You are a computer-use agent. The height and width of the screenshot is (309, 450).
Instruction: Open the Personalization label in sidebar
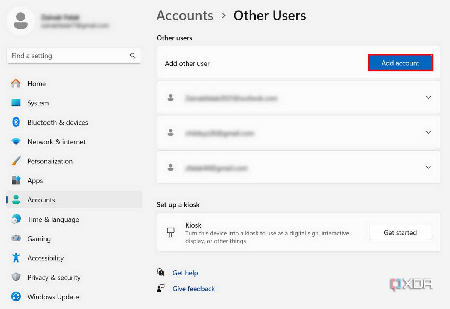pyautogui.click(x=50, y=161)
